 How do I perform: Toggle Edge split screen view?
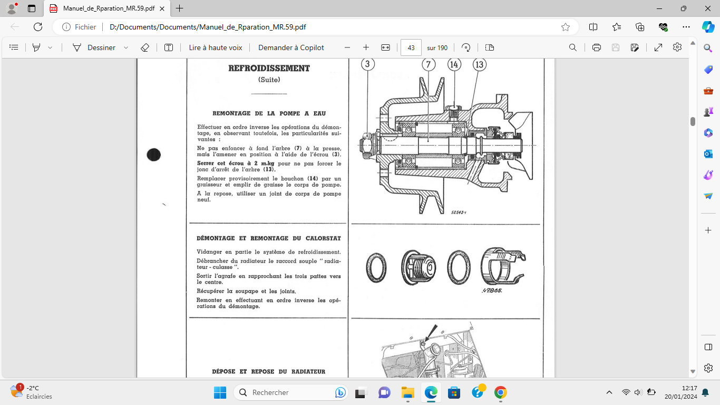coord(593,27)
